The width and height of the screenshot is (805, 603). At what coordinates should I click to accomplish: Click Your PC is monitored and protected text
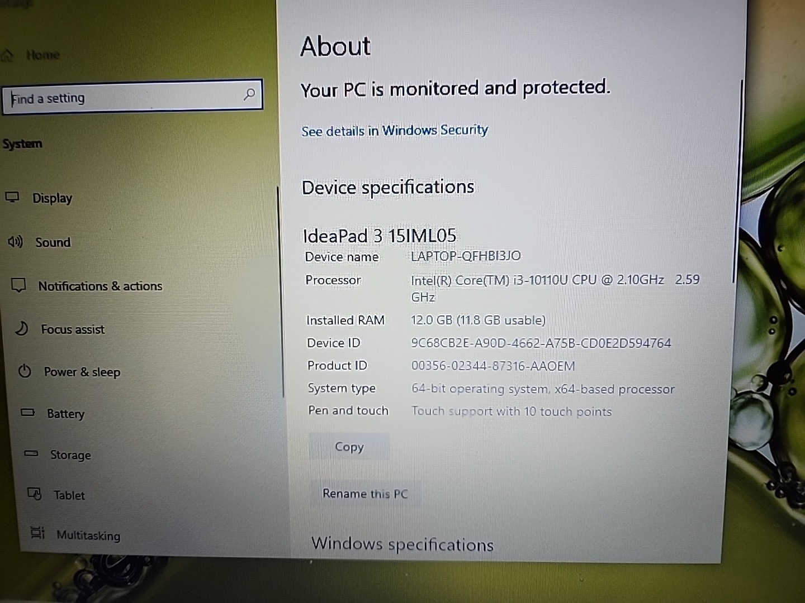click(456, 89)
